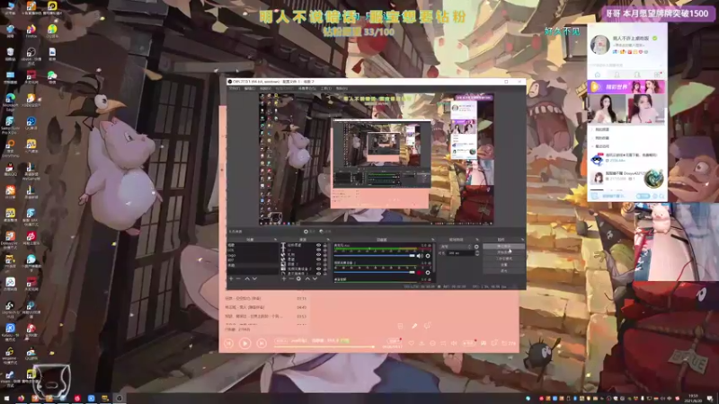Skip to next track in music player

(x=262, y=344)
